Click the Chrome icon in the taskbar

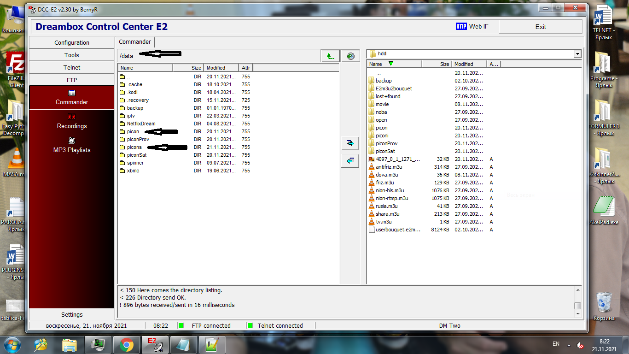point(126,344)
